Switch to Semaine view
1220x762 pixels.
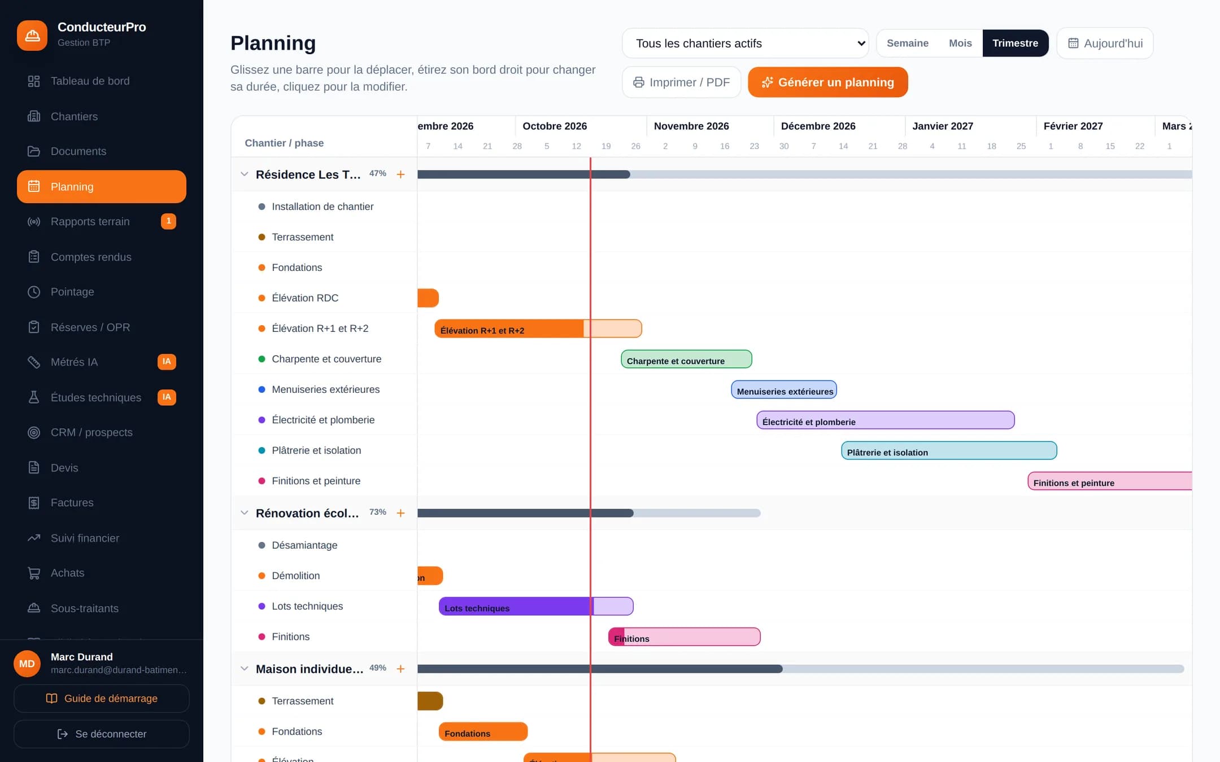tap(908, 43)
